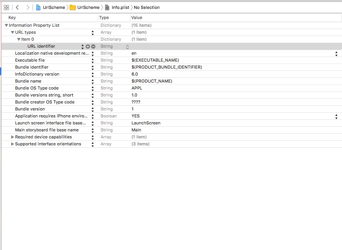Click value LaunchScreen
The height and width of the screenshot is (250, 342).
[146, 123]
